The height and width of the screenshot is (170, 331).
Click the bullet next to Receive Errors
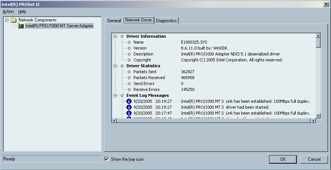point(129,90)
